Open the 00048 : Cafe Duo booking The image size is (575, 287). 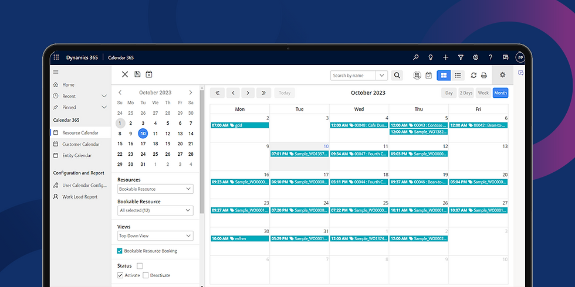click(359, 125)
